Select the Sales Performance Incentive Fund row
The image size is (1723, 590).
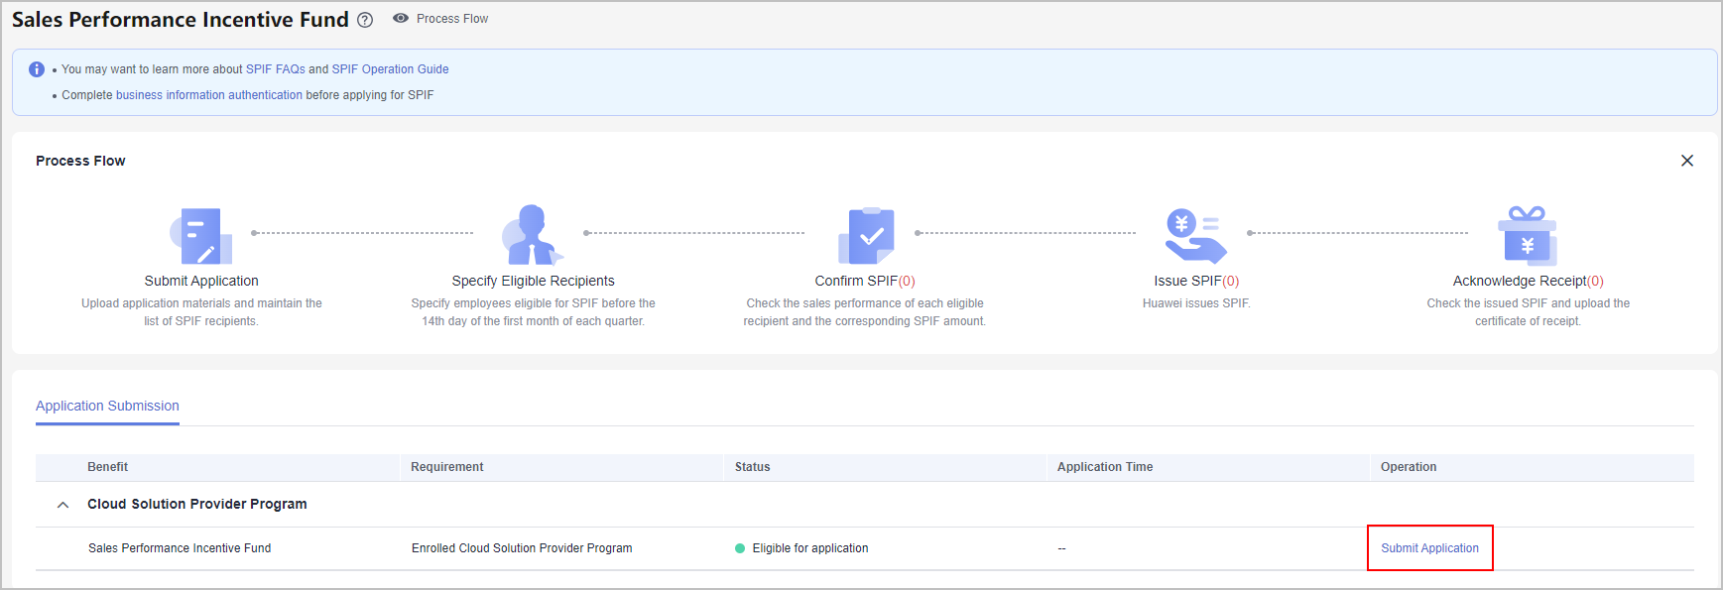180,548
